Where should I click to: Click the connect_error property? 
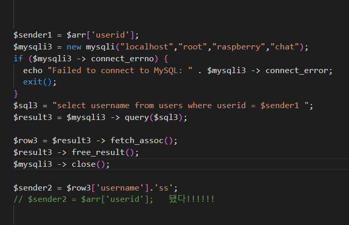click(x=299, y=70)
